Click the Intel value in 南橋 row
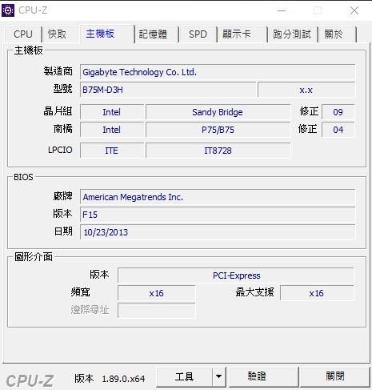This screenshot has height=390, width=372. [112, 130]
